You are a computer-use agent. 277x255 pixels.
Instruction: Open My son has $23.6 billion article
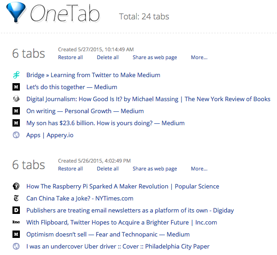[105, 123]
